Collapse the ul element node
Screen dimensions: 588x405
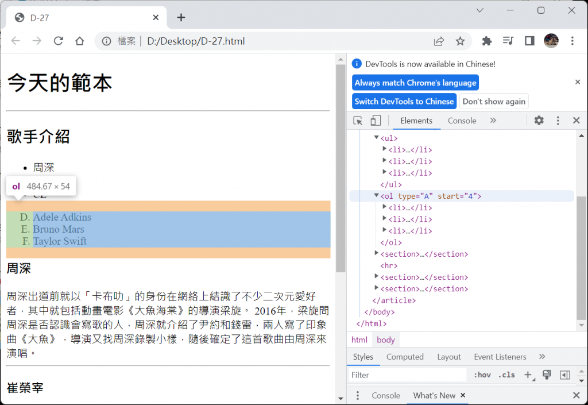(x=376, y=138)
